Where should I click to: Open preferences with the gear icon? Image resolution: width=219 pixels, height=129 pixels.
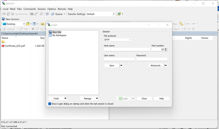tap(47, 14)
